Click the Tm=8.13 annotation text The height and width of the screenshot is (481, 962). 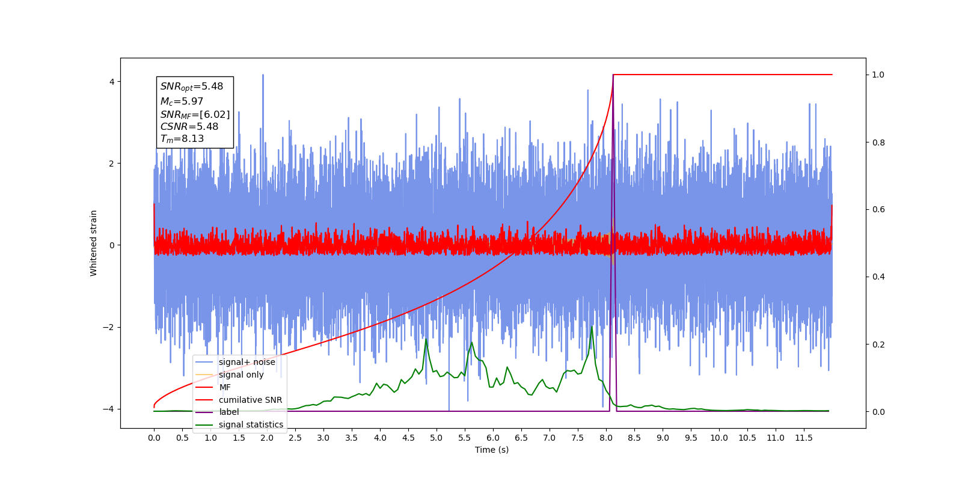click(x=182, y=139)
